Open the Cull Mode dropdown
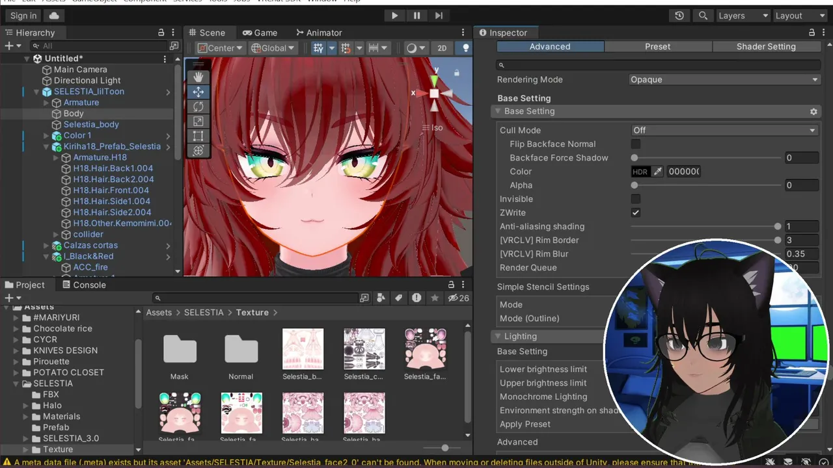This screenshot has height=468, width=833. 725,131
